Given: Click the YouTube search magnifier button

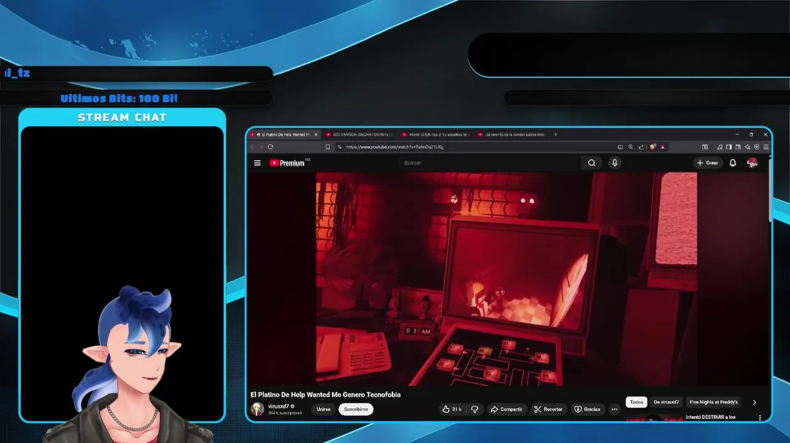Looking at the screenshot, I should click(592, 163).
